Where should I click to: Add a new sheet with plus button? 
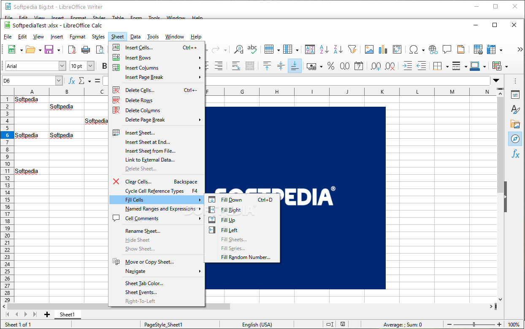(x=47, y=314)
